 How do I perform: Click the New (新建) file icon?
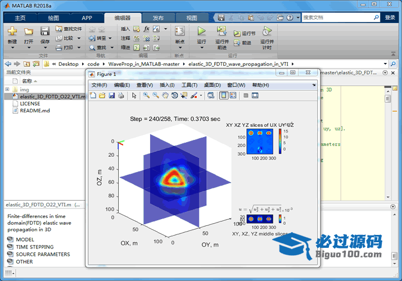[x=12, y=31]
